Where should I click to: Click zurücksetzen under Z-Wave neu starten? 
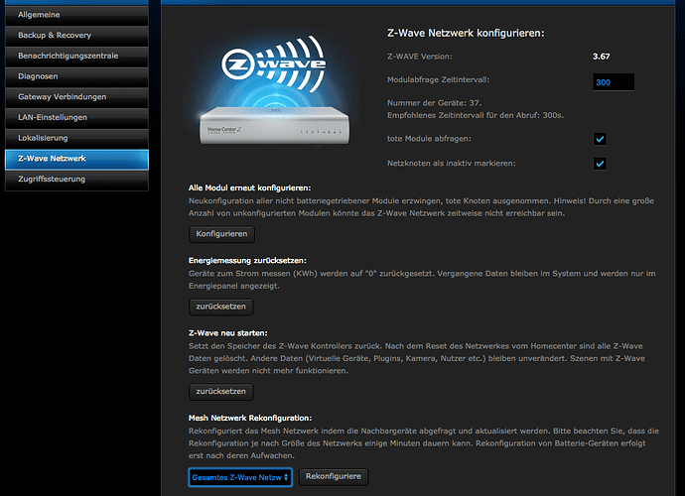coord(221,391)
